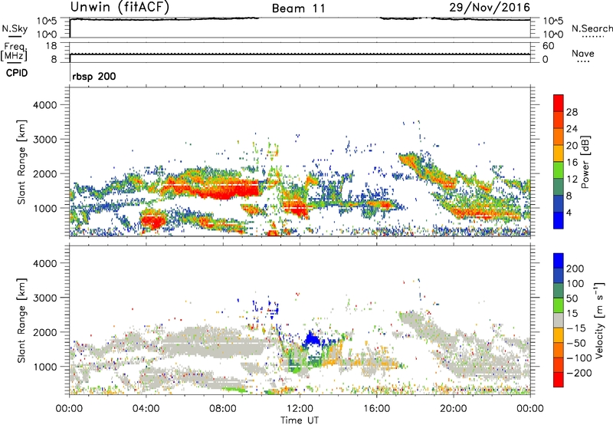The width and height of the screenshot is (613, 425).
Task: Click the power panel 'Slant Range [km]' axis label
Action: [x=21, y=162]
